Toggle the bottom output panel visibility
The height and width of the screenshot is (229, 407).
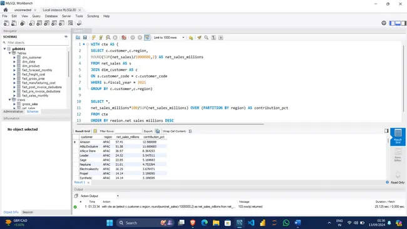398,23
